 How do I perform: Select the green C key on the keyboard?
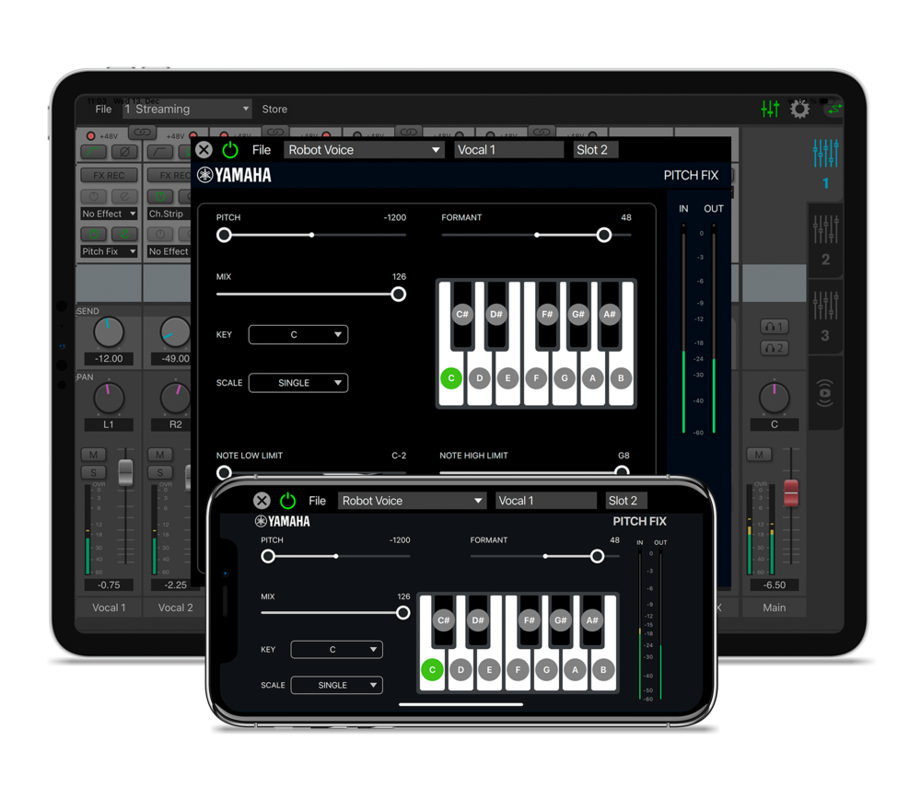pyautogui.click(x=450, y=377)
